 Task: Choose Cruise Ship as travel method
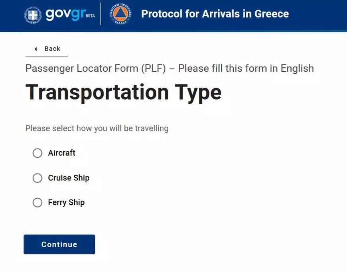(37, 178)
